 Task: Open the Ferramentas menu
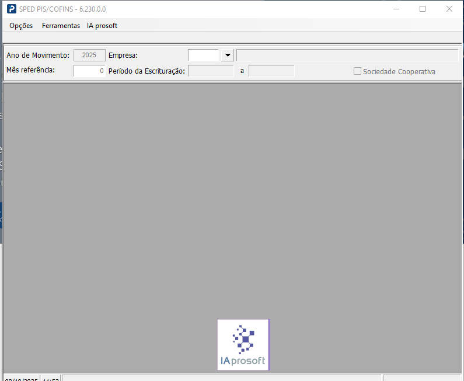point(61,26)
